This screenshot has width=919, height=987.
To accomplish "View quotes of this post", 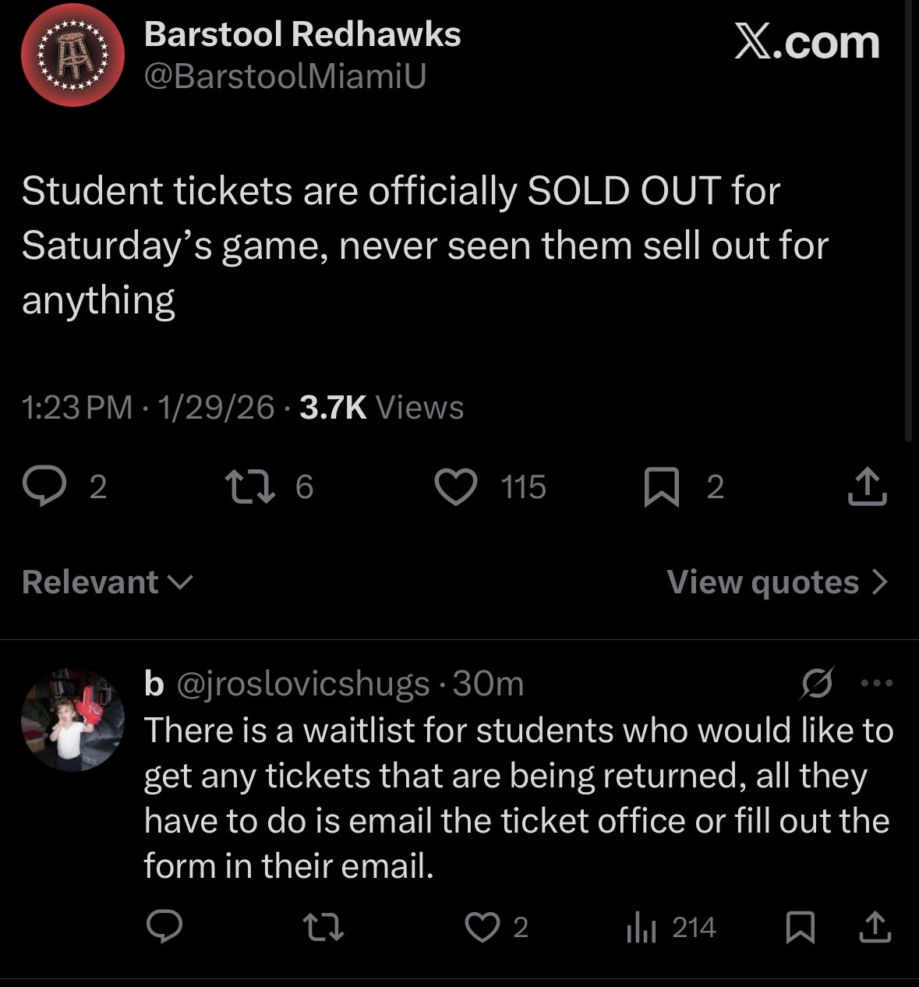I will coord(776,582).
